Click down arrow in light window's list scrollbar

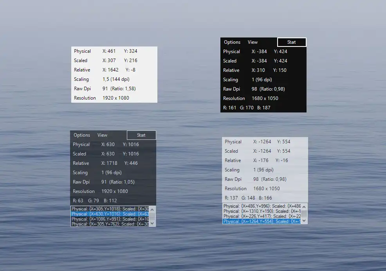pyautogui.click(x=304, y=221)
